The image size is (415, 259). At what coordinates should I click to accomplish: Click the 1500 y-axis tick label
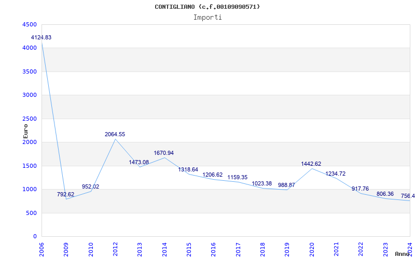pyautogui.click(x=30, y=166)
